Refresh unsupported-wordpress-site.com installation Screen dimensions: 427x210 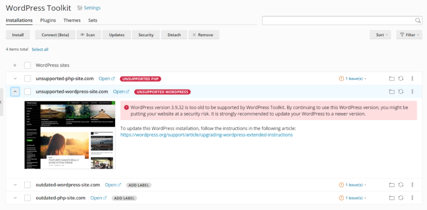401,91
